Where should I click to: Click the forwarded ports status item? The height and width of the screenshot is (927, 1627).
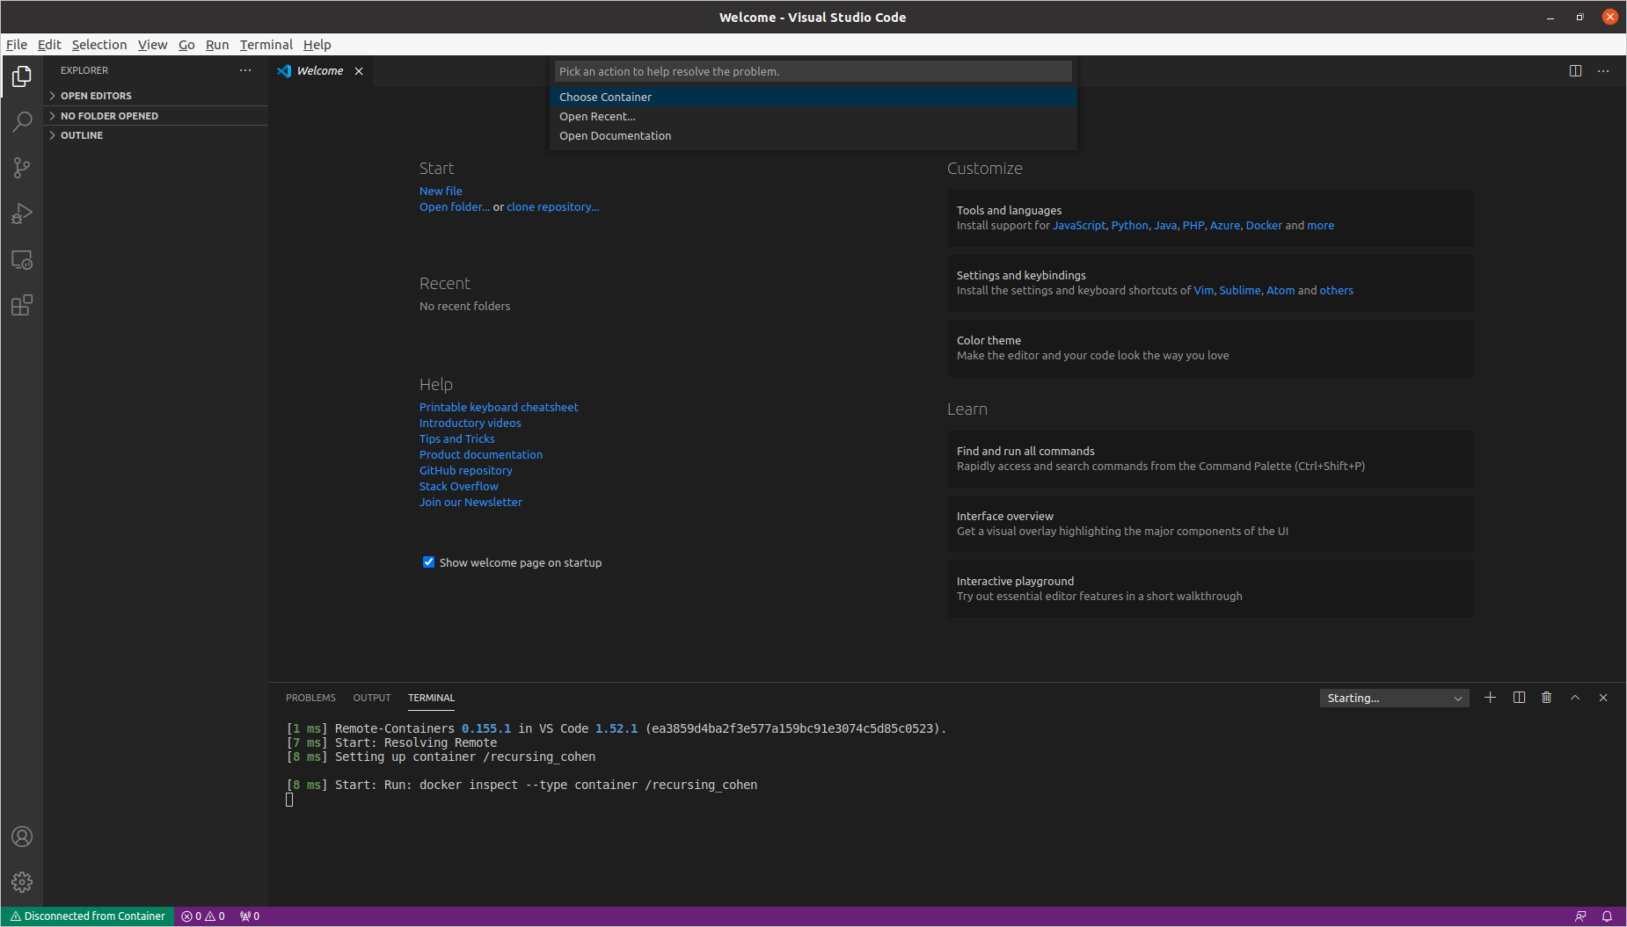click(250, 916)
